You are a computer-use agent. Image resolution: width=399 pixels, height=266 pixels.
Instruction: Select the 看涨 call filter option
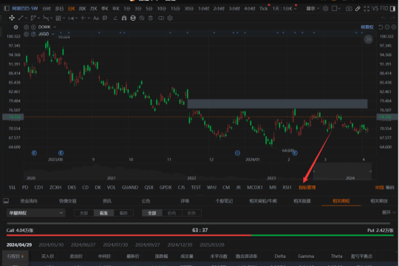pyautogui.click(x=104, y=213)
